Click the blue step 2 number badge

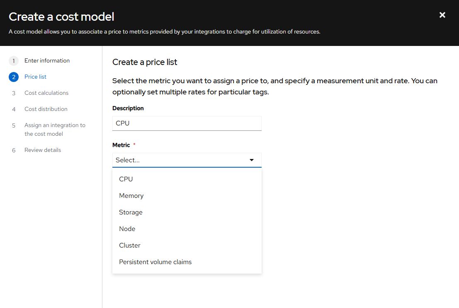pos(14,77)
